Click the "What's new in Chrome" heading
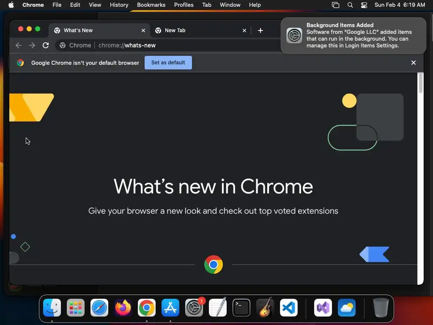The image size is (433, 325). (x=213, y=187)
